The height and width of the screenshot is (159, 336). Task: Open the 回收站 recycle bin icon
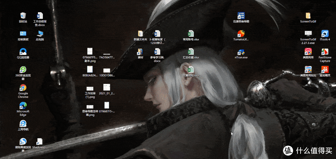(23, 16)
